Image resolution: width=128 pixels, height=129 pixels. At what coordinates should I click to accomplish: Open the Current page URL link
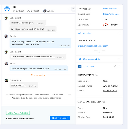point(111,14)
